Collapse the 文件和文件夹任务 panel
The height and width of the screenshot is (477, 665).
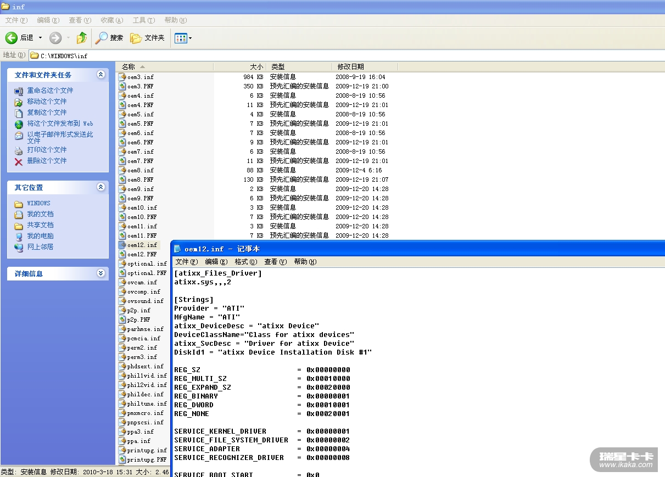(100, 75)
